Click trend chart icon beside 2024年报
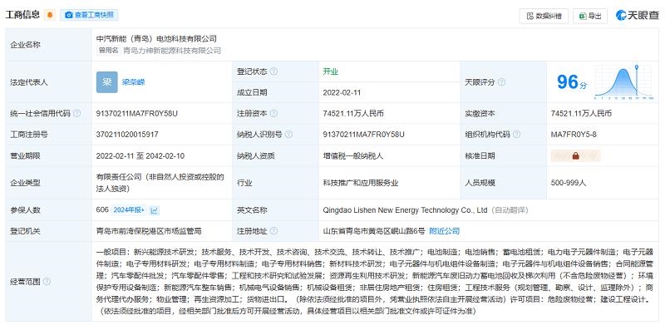665x325 pixels. tap(155, 210)
